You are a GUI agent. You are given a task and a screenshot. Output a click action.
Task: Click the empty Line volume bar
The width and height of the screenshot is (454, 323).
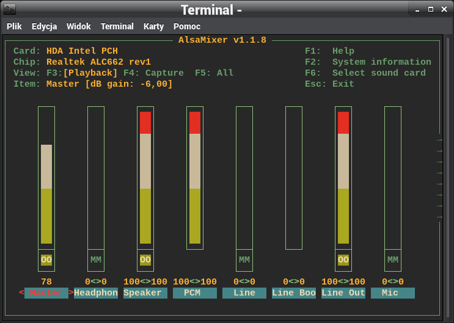click(244, 178)
